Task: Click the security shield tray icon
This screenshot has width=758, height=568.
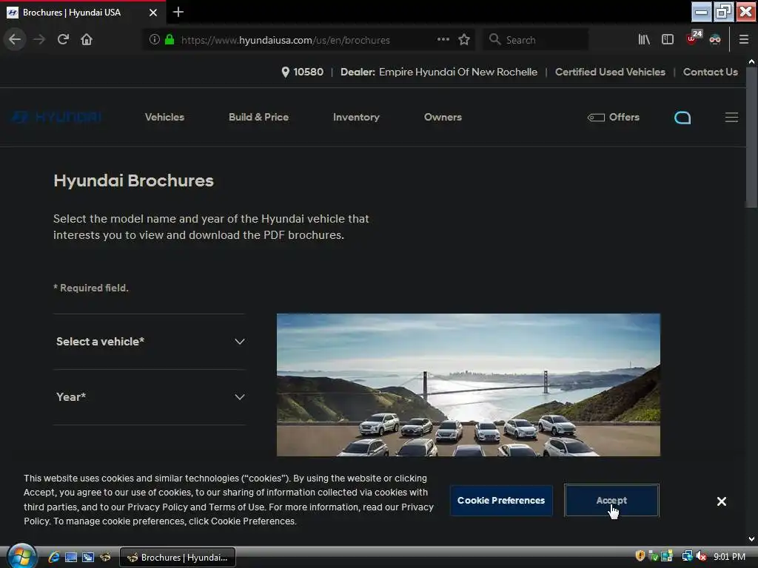Action: (x=640, y=556)
